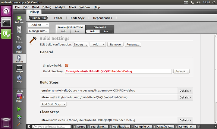Open Ubuntu Dash launcher icon
217x129 pixels.
[x=6, y=11]
